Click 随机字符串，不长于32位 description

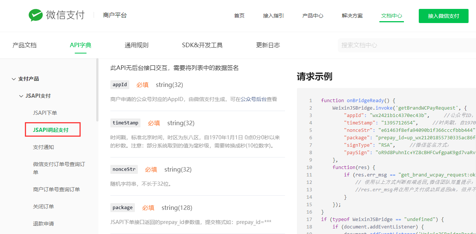click(x=141, y=184)
